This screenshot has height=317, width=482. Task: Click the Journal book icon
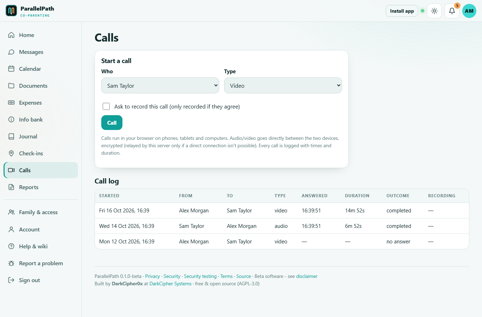pos(11,136)
